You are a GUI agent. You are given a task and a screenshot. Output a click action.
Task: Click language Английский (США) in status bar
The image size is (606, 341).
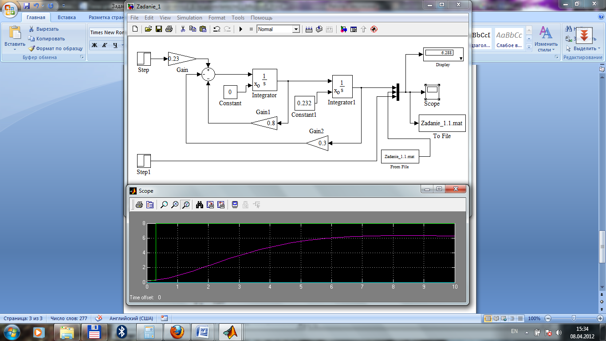pos(131,318)
